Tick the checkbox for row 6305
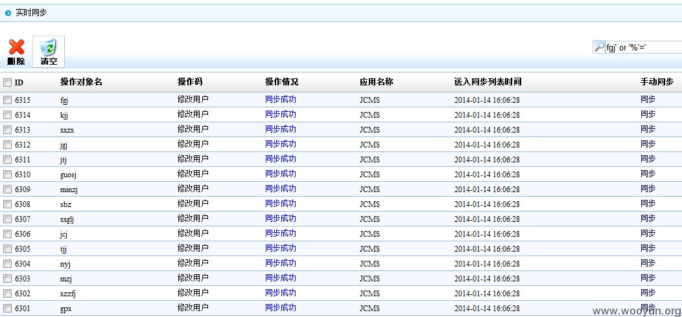Image resolution: width=682 pixels, height=317 pixels. [x=7, y=249]
